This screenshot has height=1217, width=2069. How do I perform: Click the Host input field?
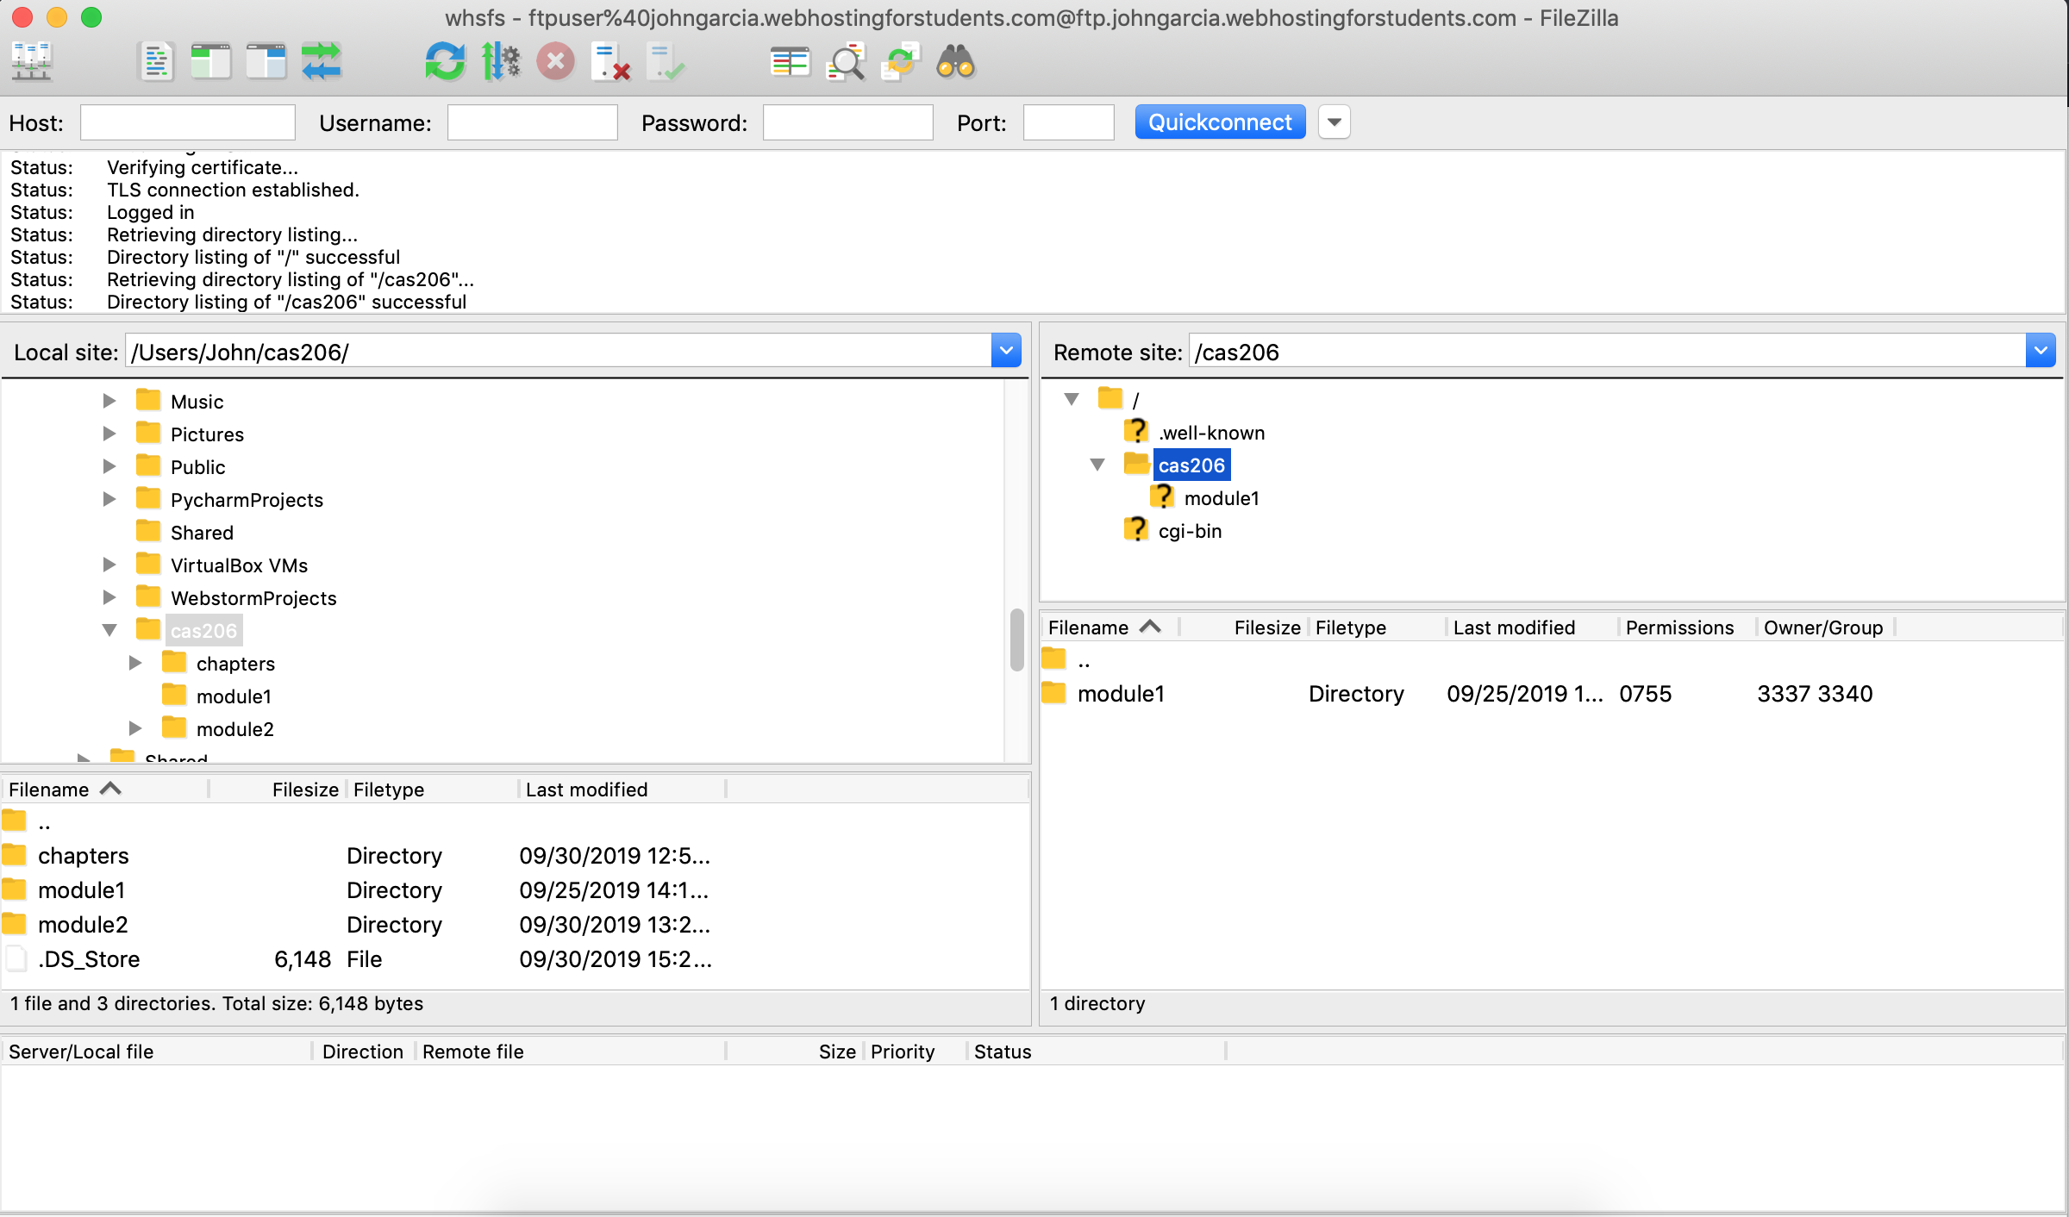[188, 122]
